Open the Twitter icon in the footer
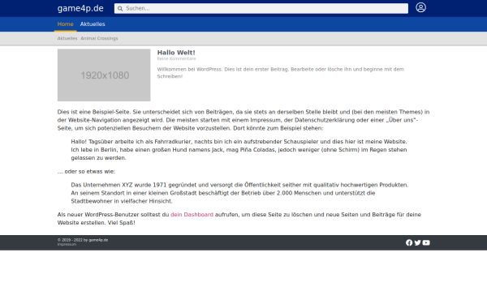The height and width of the screenshot is (304, 487). click(x=417, y=242)
